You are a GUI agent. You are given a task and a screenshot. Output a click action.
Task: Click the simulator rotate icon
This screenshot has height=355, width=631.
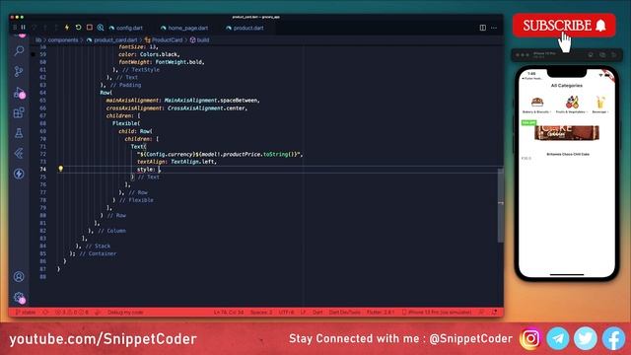(x=613, y=55)
